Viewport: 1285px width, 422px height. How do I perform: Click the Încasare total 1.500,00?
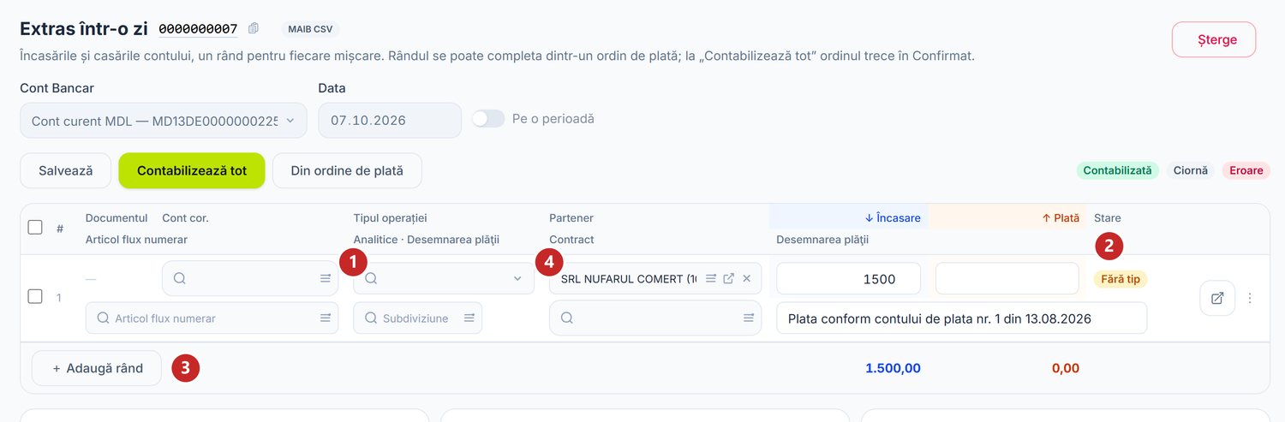[x=893, y=368]
